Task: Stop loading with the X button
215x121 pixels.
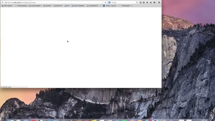Action: 105,2
